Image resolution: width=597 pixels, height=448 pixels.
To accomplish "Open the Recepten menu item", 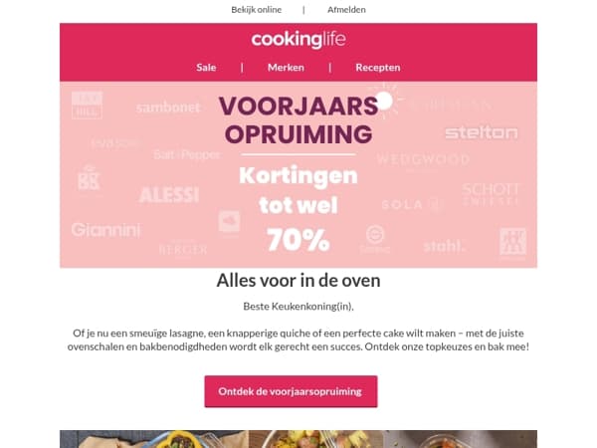I will [x=378, y=68].
